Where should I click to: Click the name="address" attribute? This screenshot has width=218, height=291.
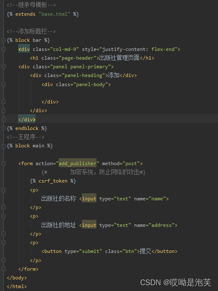(154, 225)
